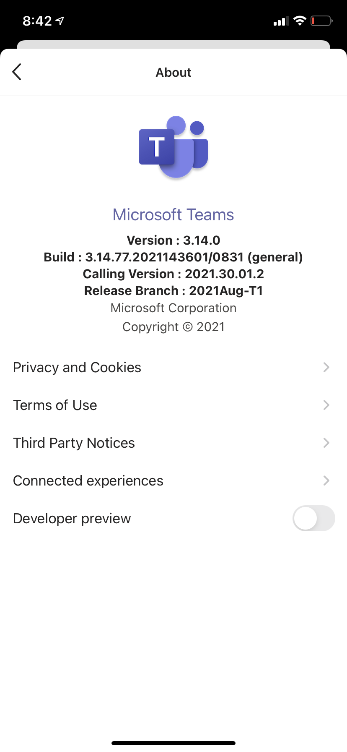This screenshot has width=347, height=752.
Task: Tap the Microsoft Teams logo icon
Action: click(x=173, y=148)
